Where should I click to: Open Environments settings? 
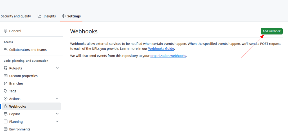click(31, 129)
